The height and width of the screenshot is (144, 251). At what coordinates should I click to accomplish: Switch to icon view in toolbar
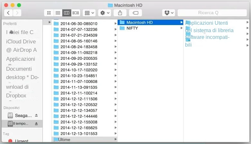point(49,13)
